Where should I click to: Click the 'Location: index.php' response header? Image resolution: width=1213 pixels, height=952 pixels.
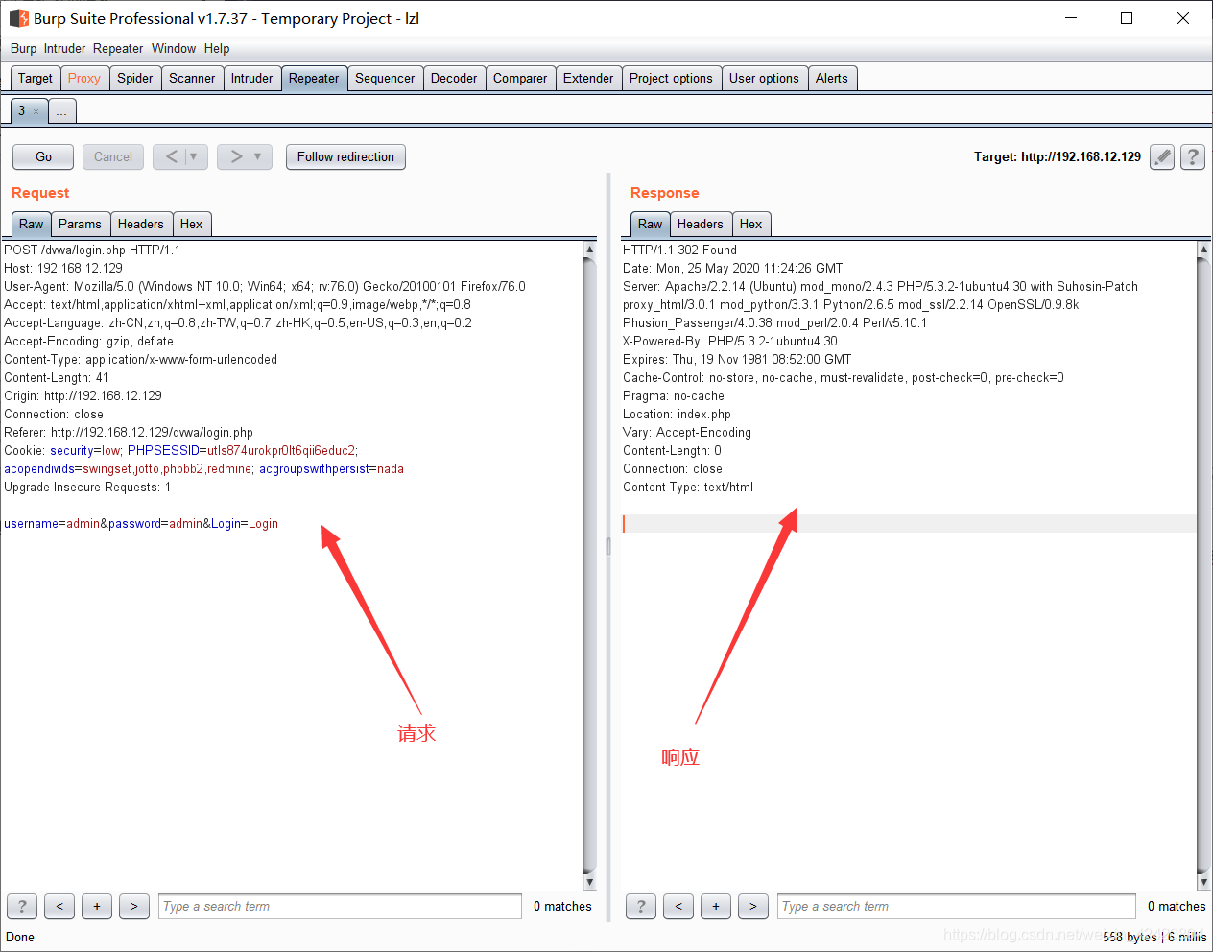[x=677, y=415]
